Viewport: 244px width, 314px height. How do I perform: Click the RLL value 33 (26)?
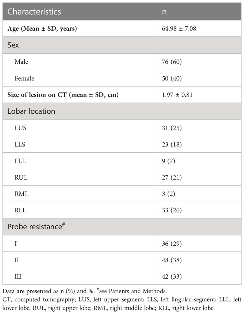172,210
